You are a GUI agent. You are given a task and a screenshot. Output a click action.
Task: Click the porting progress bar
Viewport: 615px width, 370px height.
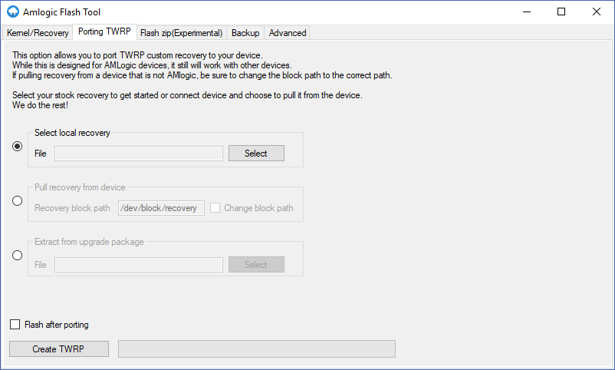tap(257, 349)
